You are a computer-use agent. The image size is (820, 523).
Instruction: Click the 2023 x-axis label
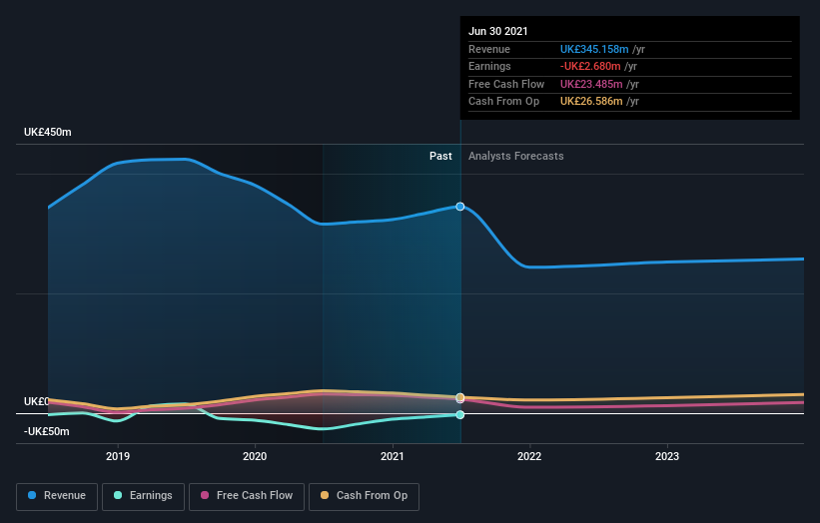tap(667, 456)
